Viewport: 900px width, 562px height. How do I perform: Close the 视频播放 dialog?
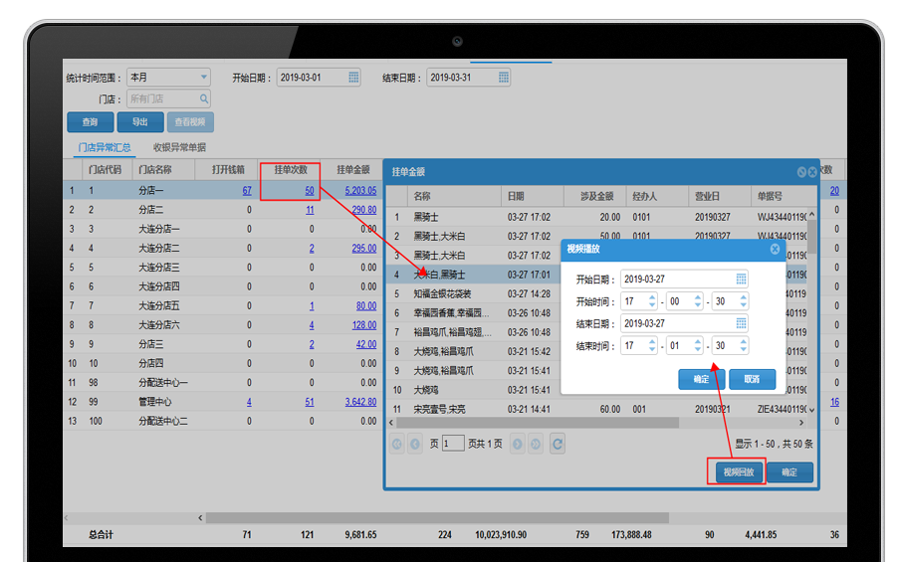coord(775,249)
